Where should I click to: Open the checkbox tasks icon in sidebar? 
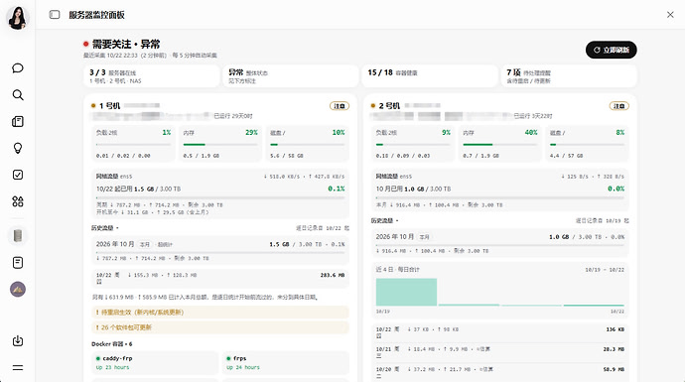pyautogui.click(x=18, y=175)
